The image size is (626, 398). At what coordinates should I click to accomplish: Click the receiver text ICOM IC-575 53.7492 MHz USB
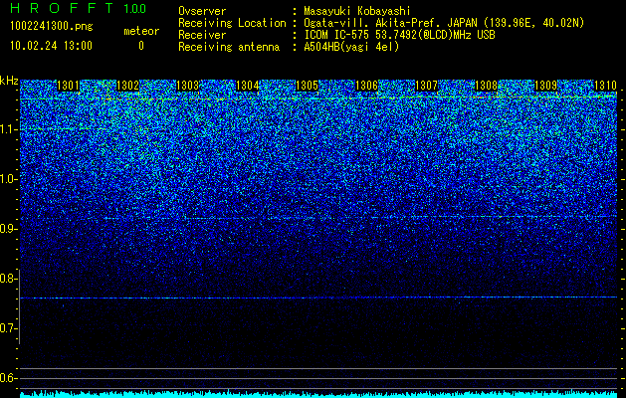[399, 35]
